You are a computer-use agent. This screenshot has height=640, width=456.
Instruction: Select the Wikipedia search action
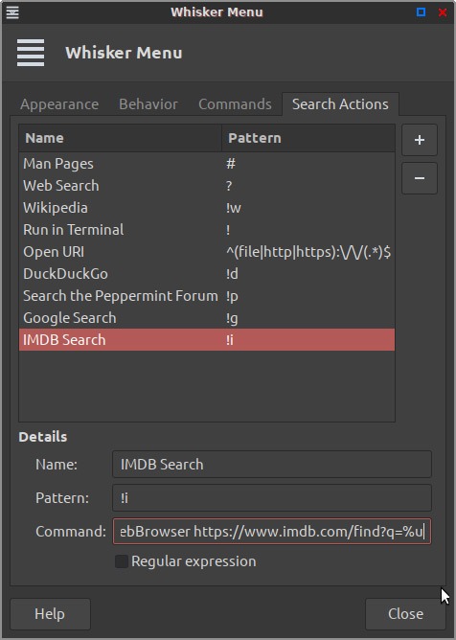(x=207, y=208)
